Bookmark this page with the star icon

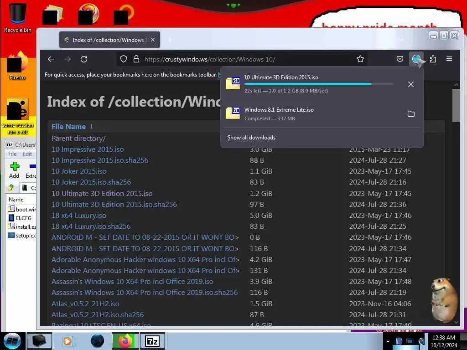pos(360,59)
